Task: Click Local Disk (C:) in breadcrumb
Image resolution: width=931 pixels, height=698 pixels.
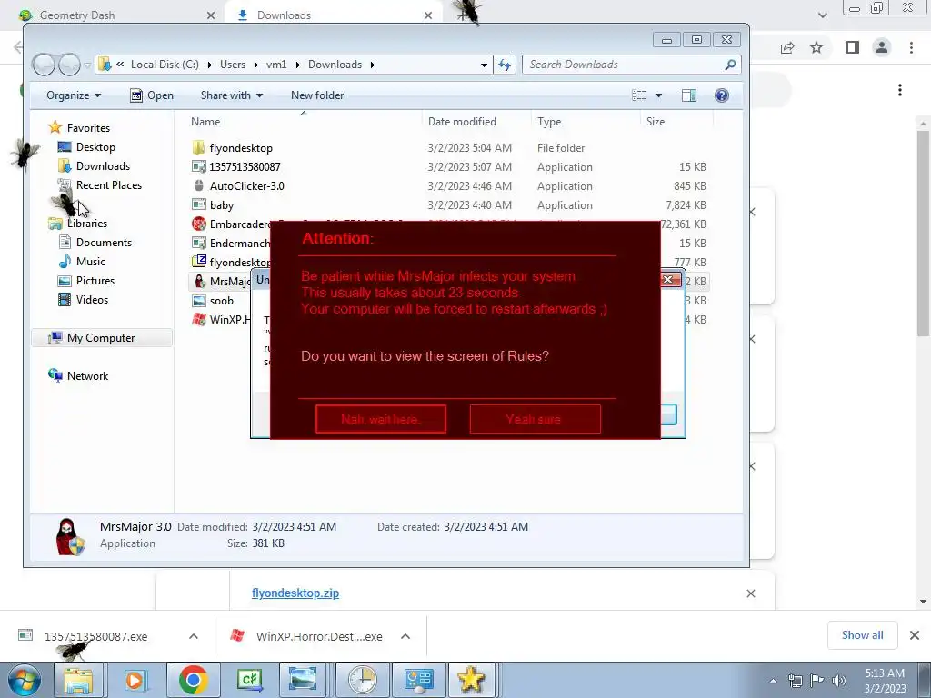Action: (x=165, y=65)
